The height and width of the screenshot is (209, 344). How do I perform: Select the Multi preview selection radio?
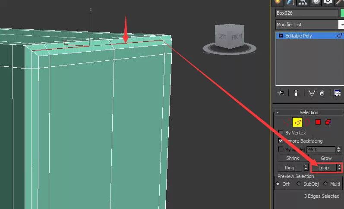click(x=325, y=184)
